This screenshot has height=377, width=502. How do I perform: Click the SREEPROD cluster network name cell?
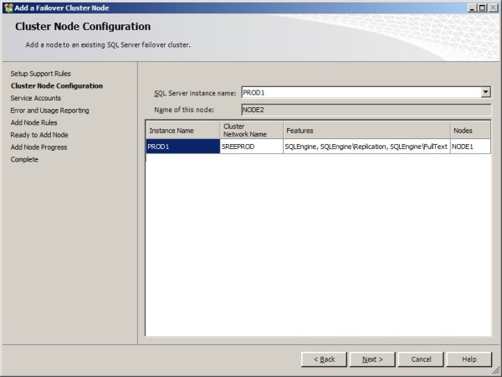click(x=250, y=147)
